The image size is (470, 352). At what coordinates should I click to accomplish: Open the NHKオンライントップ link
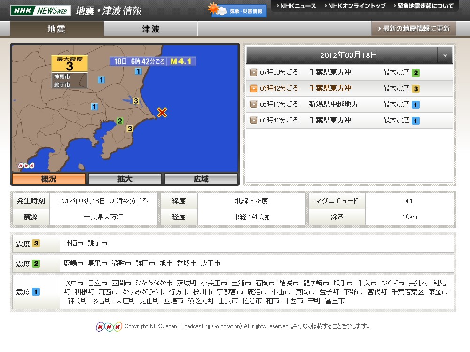pyautogui.click(x=355, y=6)
